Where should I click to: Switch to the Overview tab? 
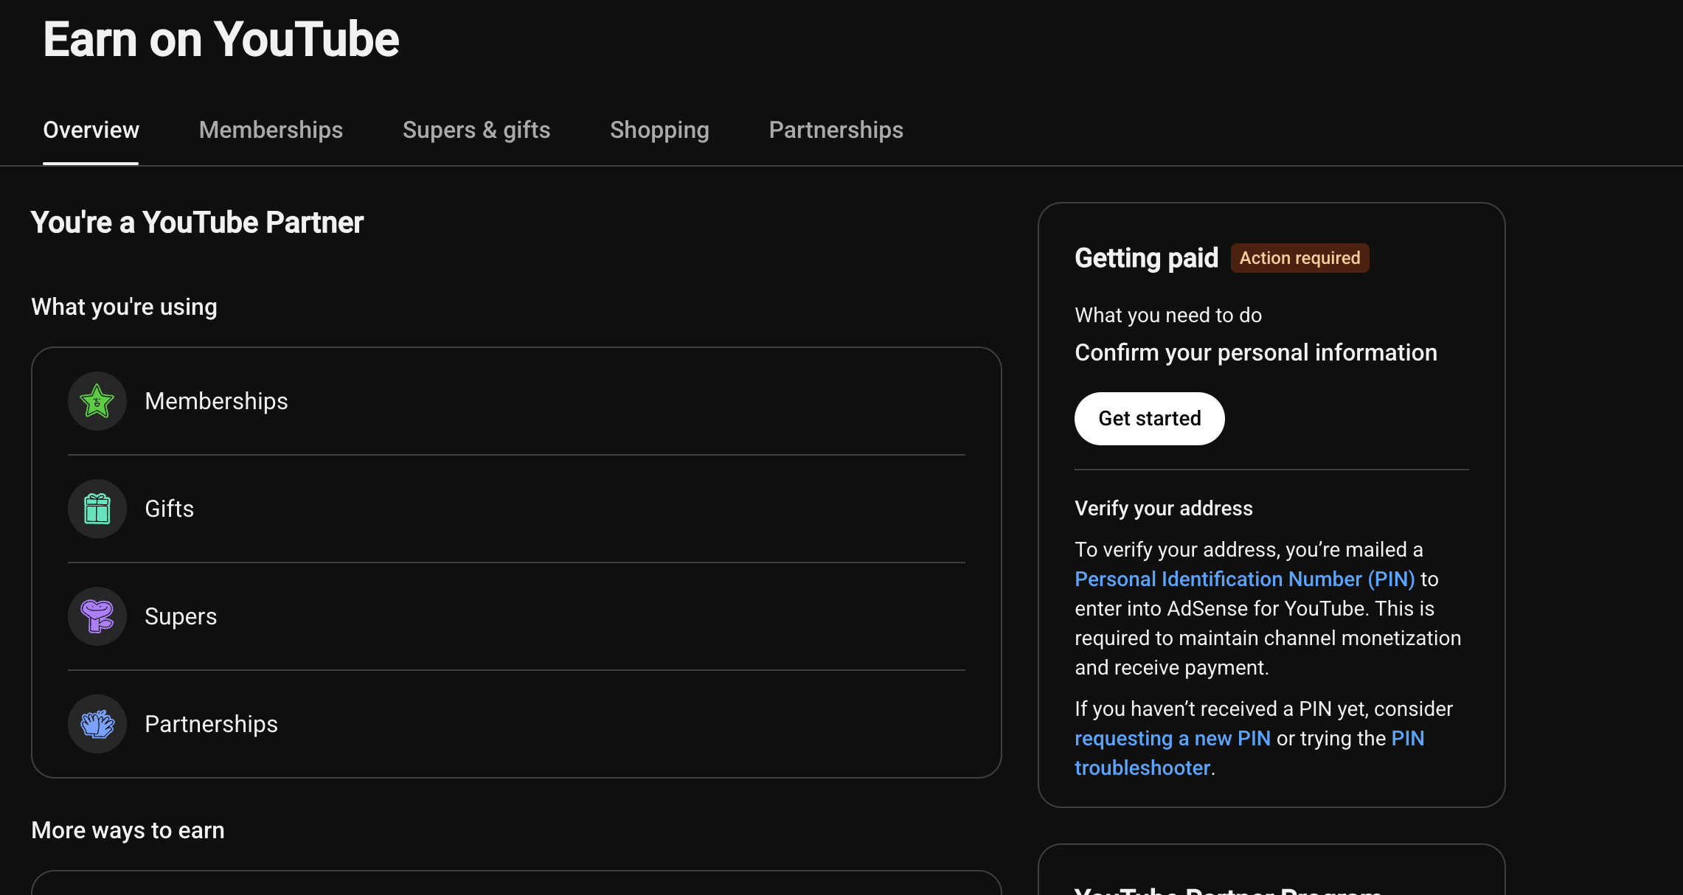point(91,130)
